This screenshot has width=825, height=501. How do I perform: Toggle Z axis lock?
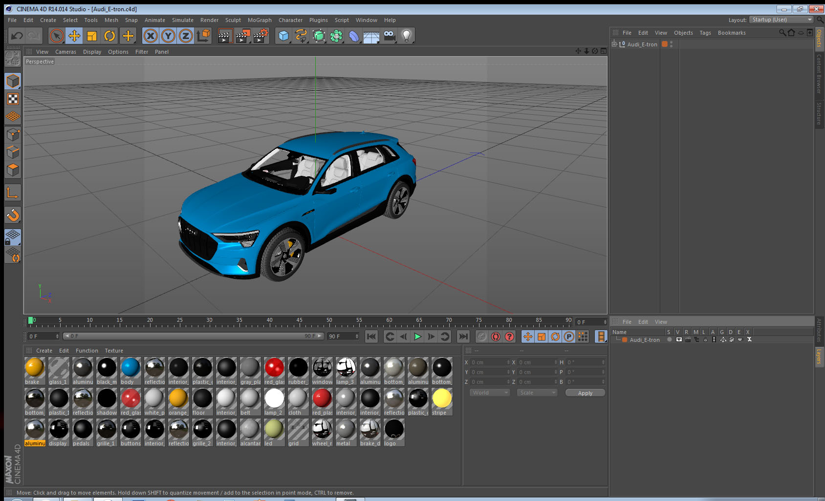pos(186,36)
